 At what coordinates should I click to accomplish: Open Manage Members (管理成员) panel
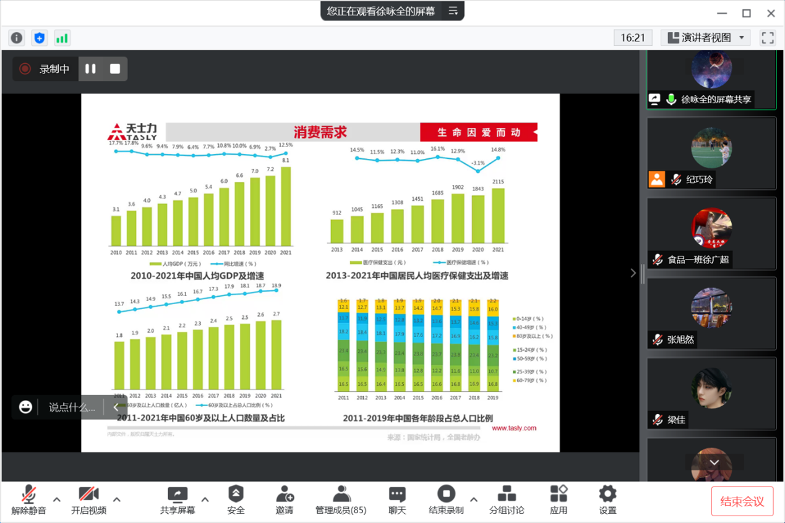pyautogui.click(x=341, y=500)
